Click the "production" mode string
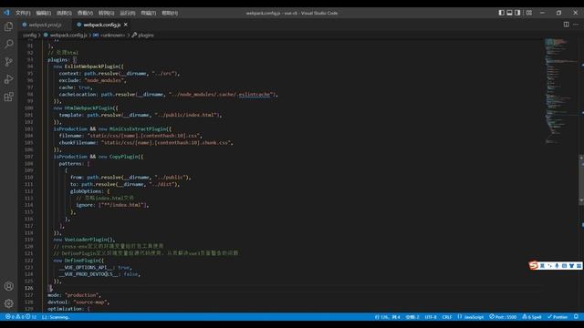Viewport: 584px width, 328px height. pos(81,295)
